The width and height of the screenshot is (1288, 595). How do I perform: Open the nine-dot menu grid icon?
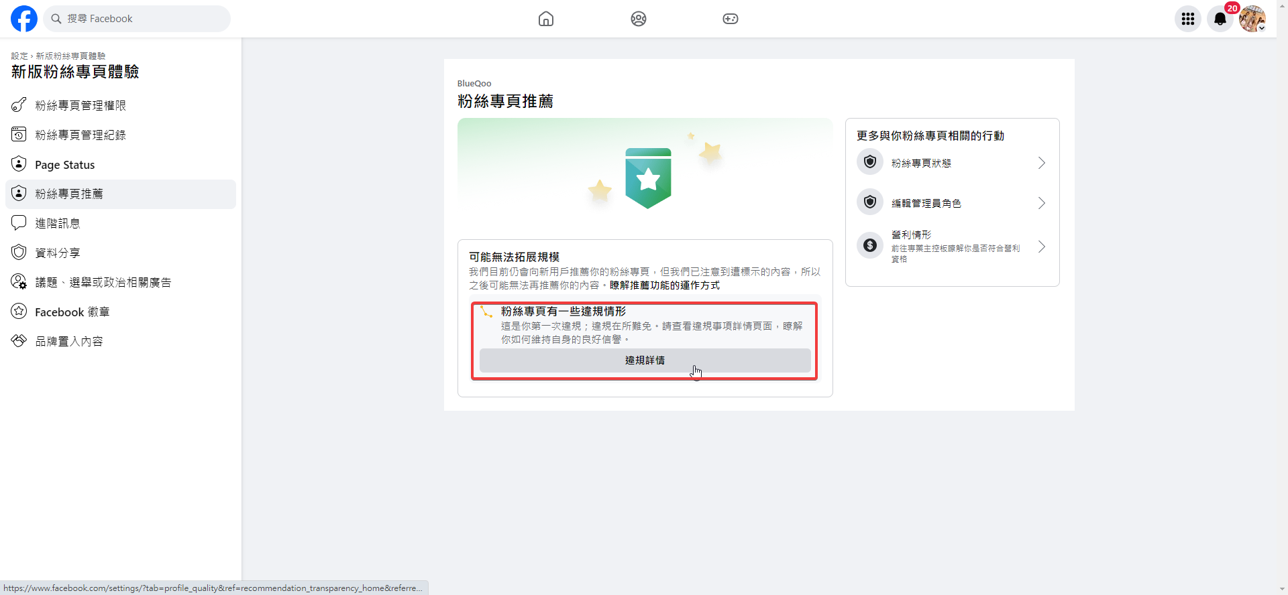(x=1188, y=19)
